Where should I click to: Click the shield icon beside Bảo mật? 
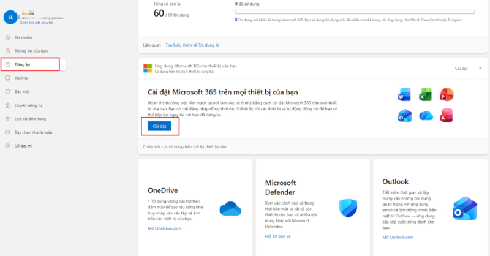(7, 92)
